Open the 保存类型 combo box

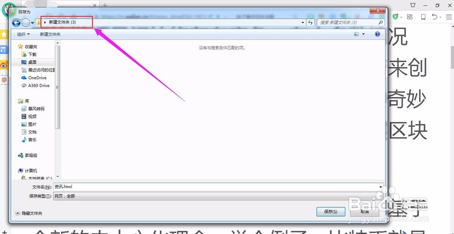coord(218,196)
